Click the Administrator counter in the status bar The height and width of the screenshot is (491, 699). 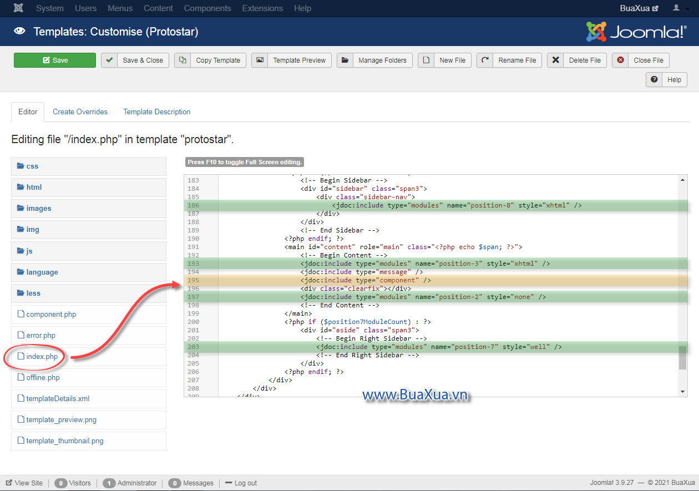click(130, 483)
